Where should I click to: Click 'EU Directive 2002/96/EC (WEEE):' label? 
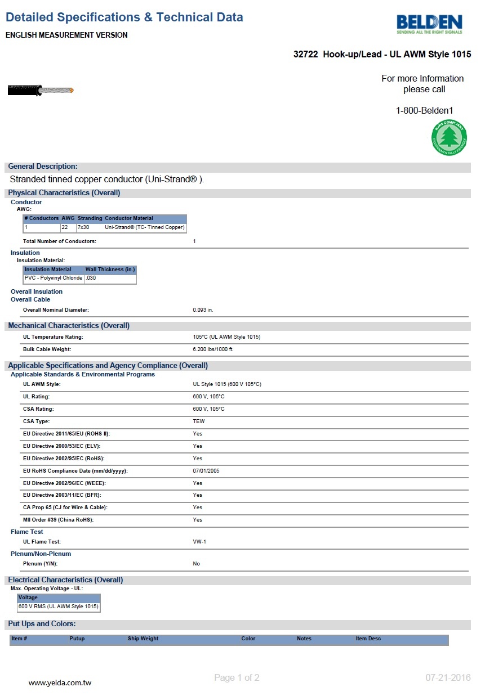coord(64,483)
